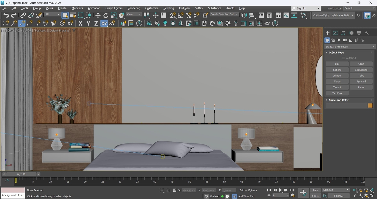377x199 pixels.
Task: Click the Render teapot icon
Action: tap(267, 23)
